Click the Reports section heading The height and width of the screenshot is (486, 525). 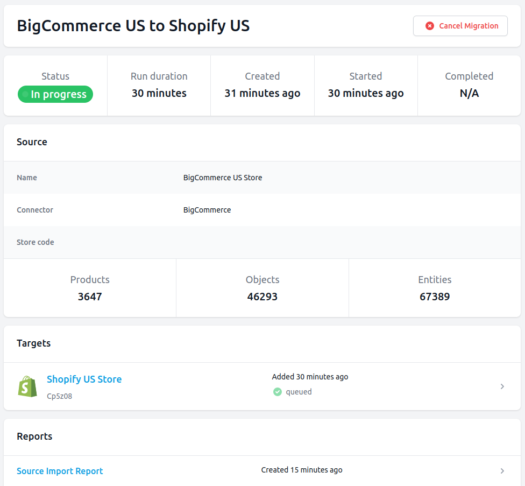tap(34, 436)
